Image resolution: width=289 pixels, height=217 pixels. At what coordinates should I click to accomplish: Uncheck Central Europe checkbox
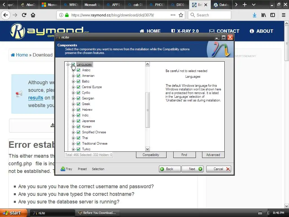(78, 87)
